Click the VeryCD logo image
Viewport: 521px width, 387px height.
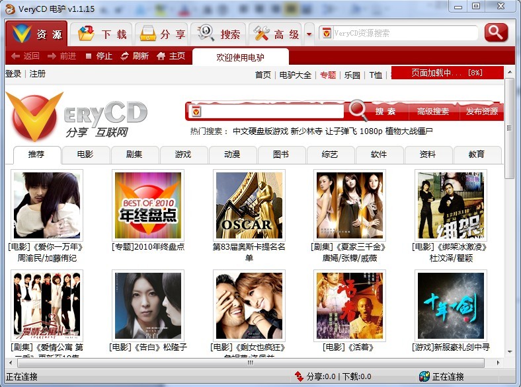point(76,116)
